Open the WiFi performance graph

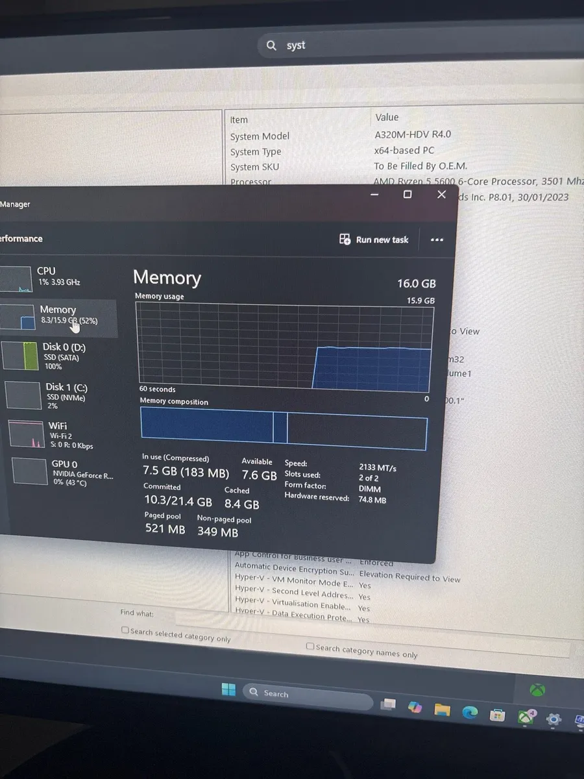point(58,434)
